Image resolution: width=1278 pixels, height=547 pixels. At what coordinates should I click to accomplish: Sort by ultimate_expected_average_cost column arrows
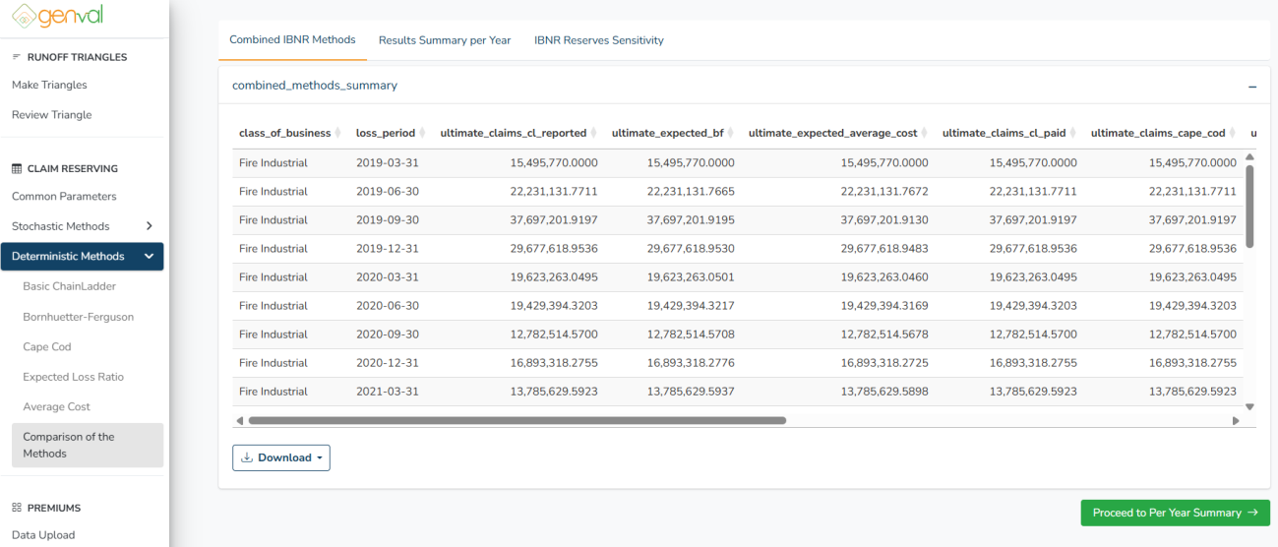click(x=924, y=133)
